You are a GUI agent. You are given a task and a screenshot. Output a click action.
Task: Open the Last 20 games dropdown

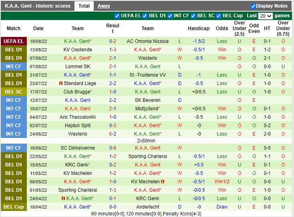[x=265, y=16]
